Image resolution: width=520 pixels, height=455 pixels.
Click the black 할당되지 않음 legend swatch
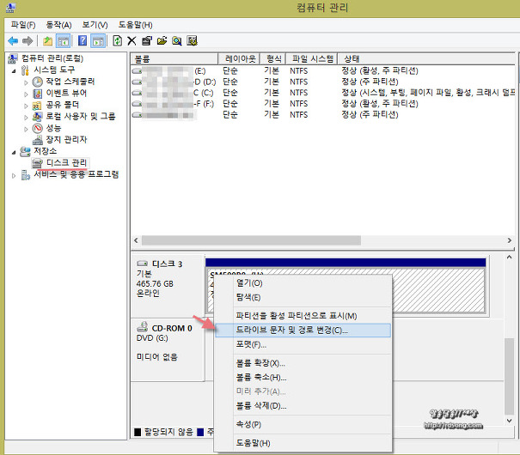tap(138, 431)
